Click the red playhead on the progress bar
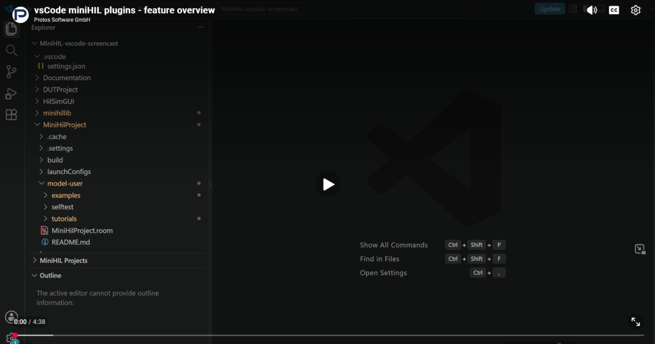 point(15,335)
